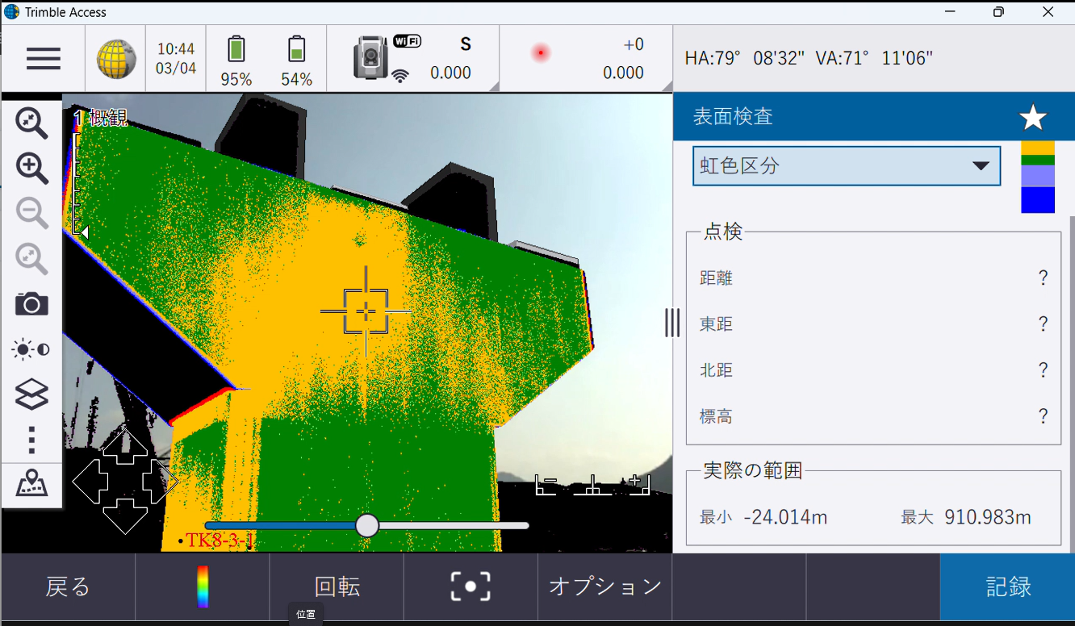Image resolution: width=1075 pixels, height=626 pixels.
Task: Turn instrument up with the up arrow
Action: pos(125,446)
